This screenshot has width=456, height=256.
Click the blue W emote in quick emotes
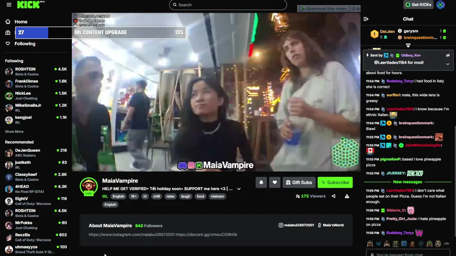[x=378, y=244]
